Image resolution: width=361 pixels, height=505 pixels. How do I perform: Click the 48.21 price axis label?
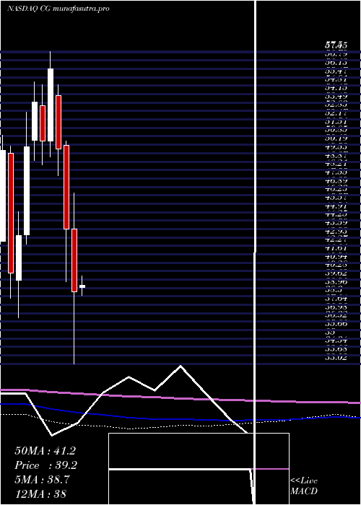coord(336,164)
